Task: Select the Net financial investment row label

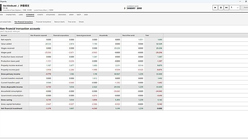Action: point(11,109)
